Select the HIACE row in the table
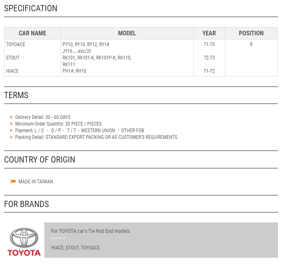The height and width of the screenshot is (269, 285). [141, 71]
